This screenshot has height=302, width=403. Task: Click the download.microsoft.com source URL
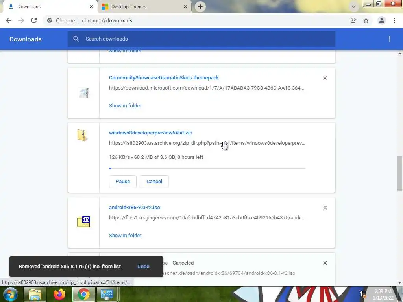click(x=206, y=88)
